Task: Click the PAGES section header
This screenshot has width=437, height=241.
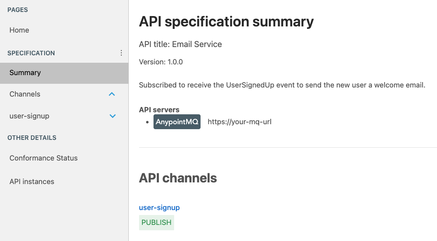Action: [x=18, y=9]
